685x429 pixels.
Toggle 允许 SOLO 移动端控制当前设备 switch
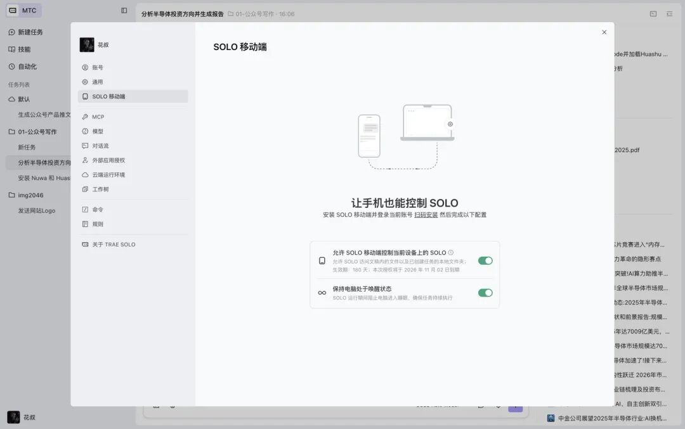pyautogui.click(x=485, y=260)
